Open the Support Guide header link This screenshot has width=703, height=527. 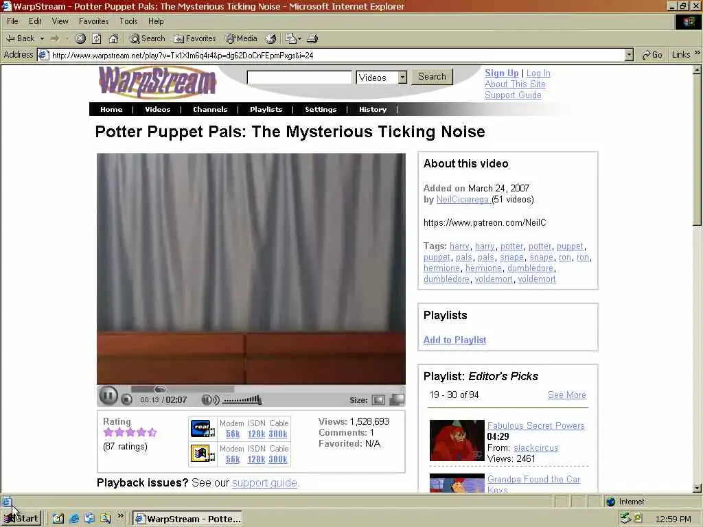pos(513,95)
